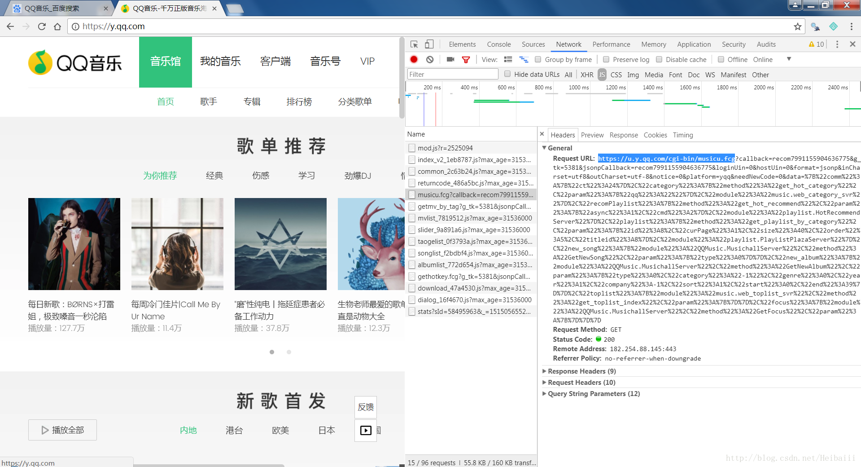
Task: Click the translate/key extension icon
Action: 815,27
